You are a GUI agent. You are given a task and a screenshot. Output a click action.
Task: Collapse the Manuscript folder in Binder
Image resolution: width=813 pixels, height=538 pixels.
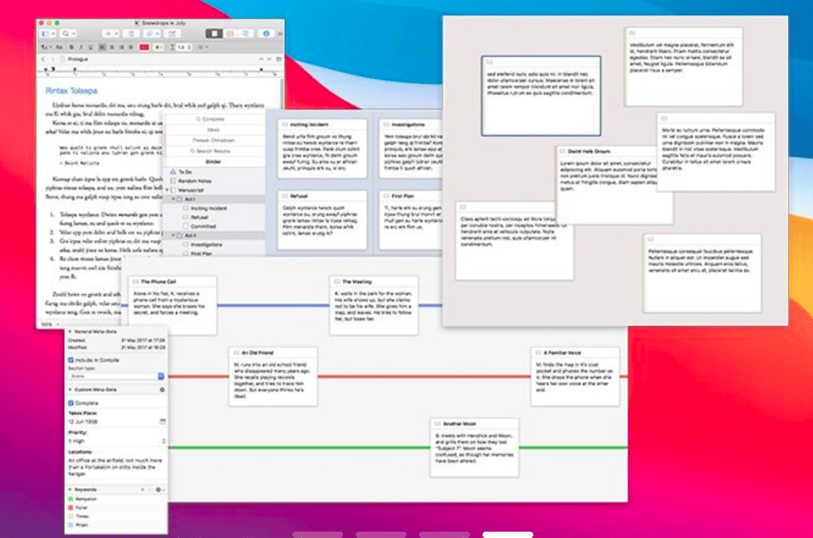click(x=167, y=190)
